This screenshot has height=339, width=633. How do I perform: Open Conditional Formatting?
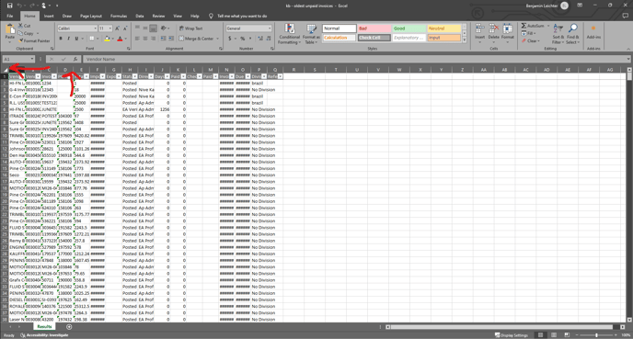tap(290, 34)
